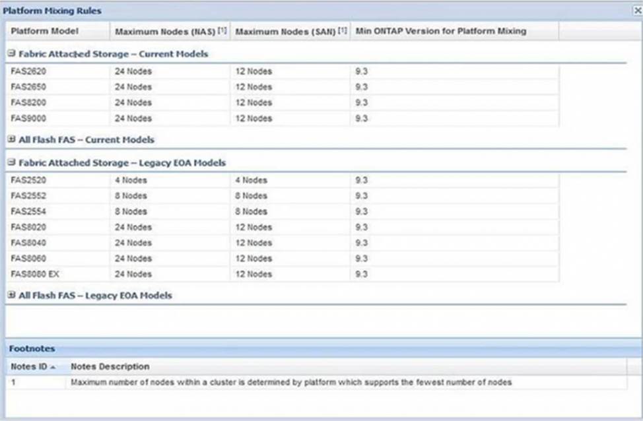This screenshot has height=421, width=643.
Task: Collapse Fabric Attached Storage Current Models group
Action: tap(12, 54)
